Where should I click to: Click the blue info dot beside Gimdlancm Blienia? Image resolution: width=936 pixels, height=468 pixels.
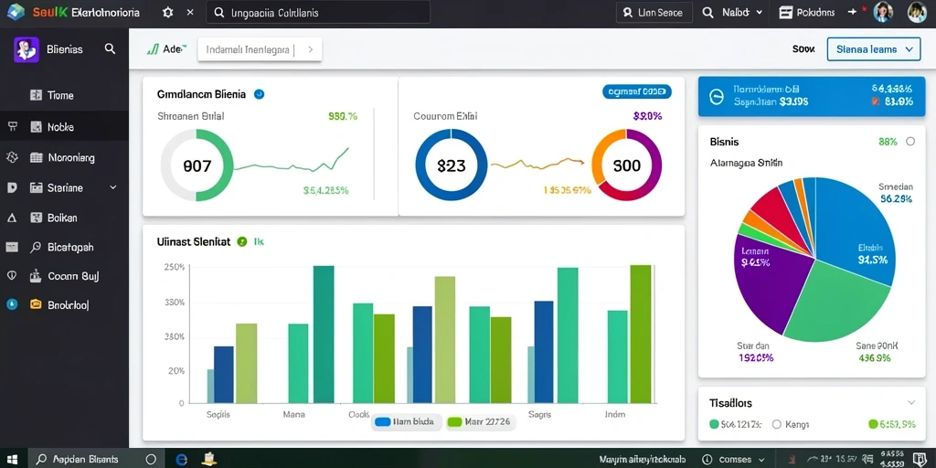click(259, 94)
